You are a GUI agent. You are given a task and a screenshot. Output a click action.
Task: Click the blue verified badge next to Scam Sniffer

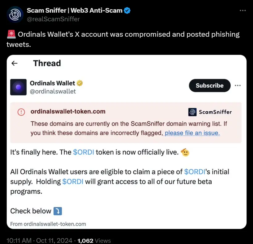[x=127, y=10]
